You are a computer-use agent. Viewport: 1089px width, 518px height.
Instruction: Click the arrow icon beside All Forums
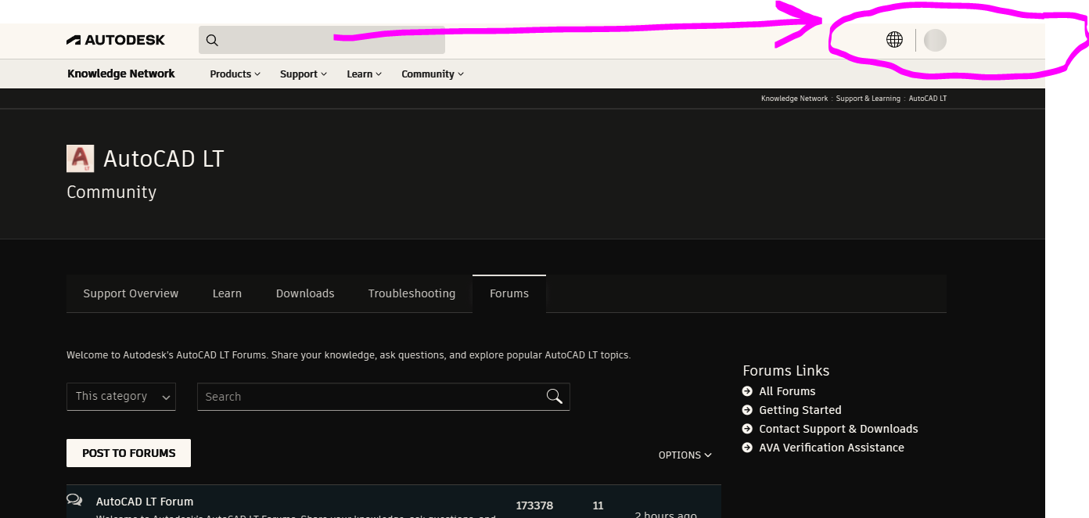coord(746,390)
